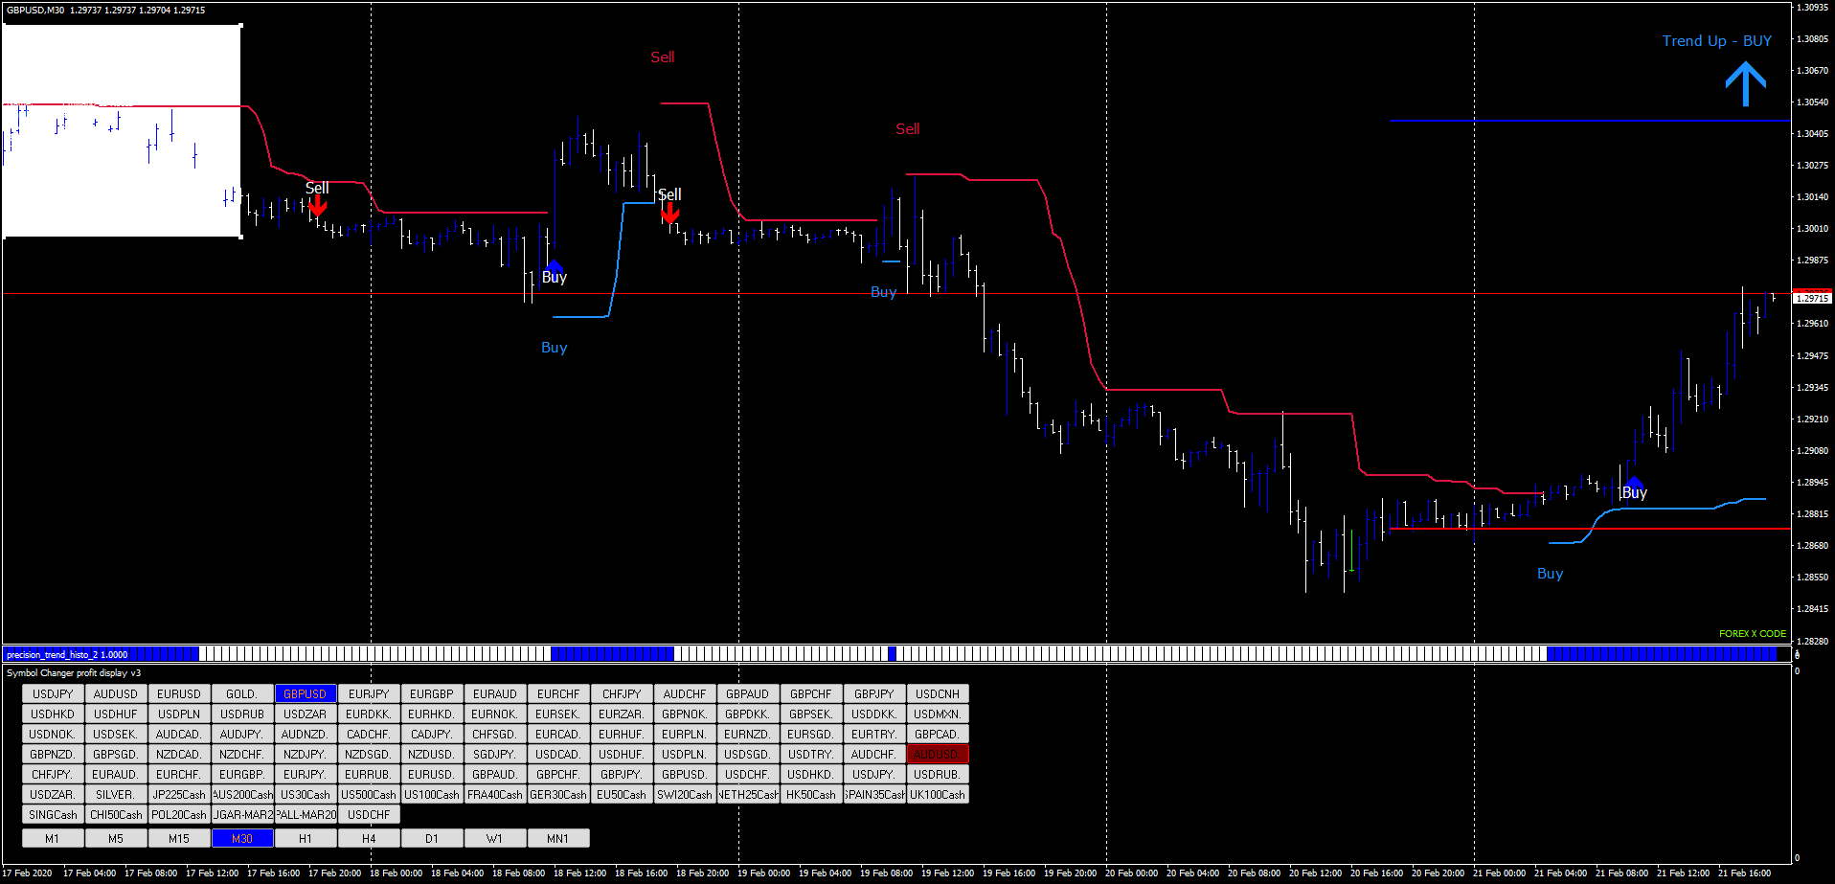Select the large blue Trend Up BUY arrow
This screenshot has height=884, width=1835.
coord(1746,83)
